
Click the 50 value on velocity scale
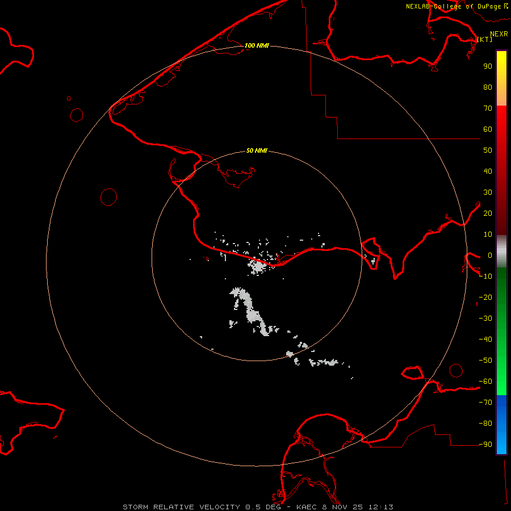488,150
